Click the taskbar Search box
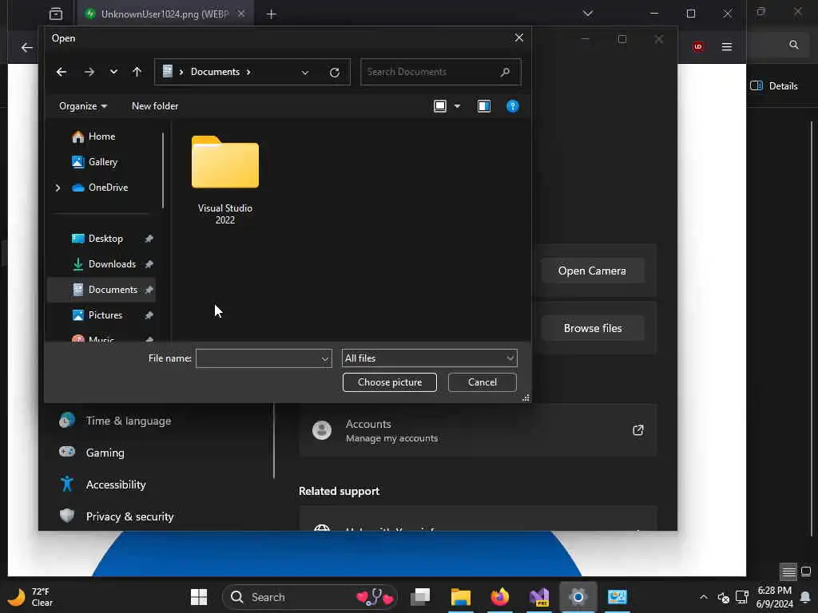This screenshot has width=818, height=613. (x=310, y=597)
